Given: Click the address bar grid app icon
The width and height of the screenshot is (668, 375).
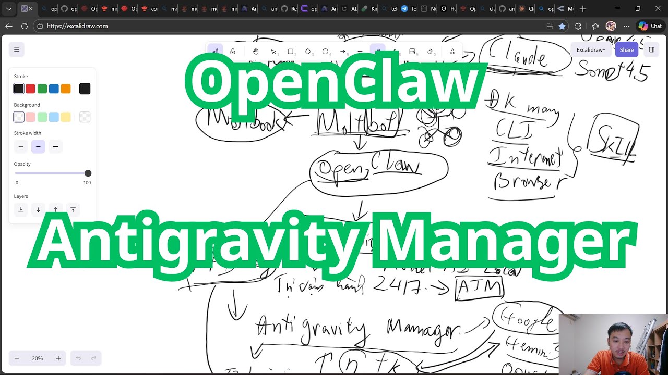Looking at the screenshot, I should 550,26.
